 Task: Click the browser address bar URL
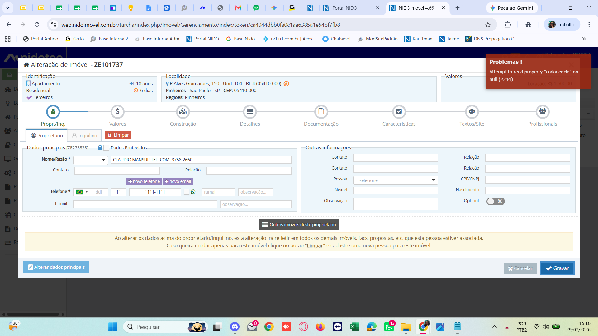[201, 25]
